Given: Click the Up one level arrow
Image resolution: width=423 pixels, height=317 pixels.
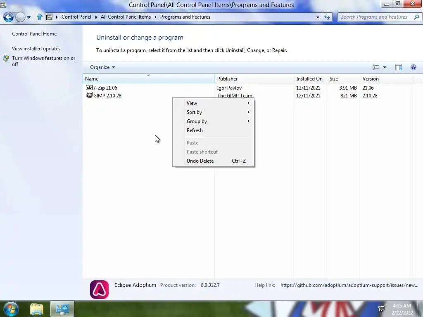Looking at the screenshot, I should (40, 17).
